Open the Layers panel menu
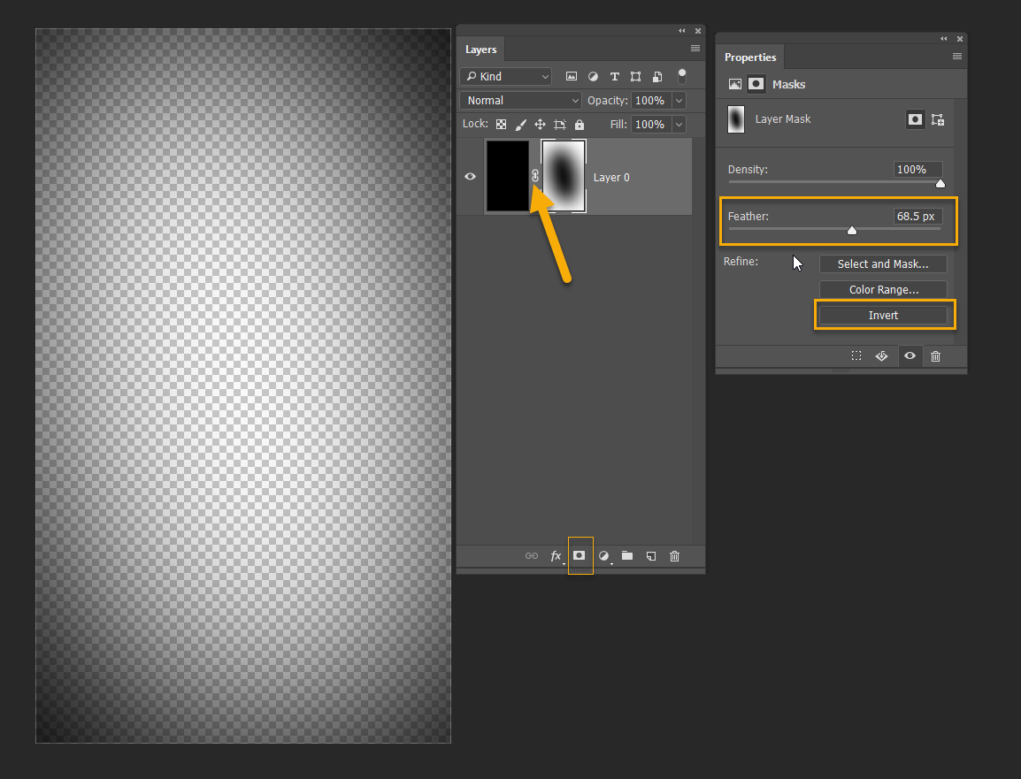This screenshot has width=1021, height=779. click(695, 49)
